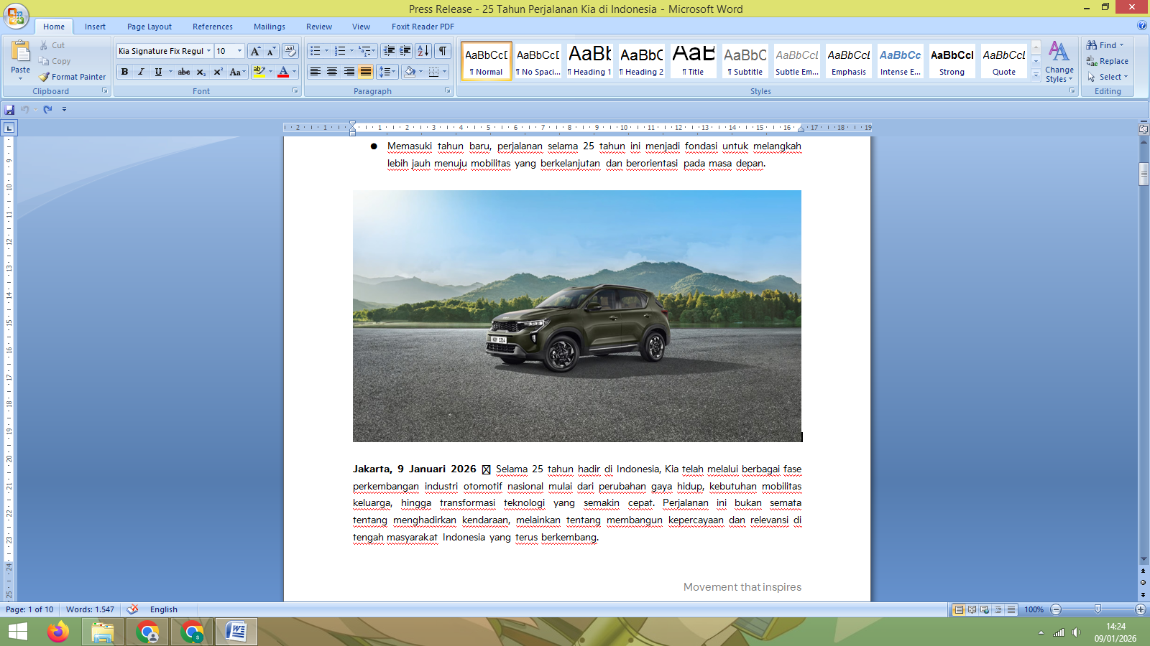Switch to Full Screen Reading view
The height and width of the screenshot is (646, 1150).
point(972,609)
